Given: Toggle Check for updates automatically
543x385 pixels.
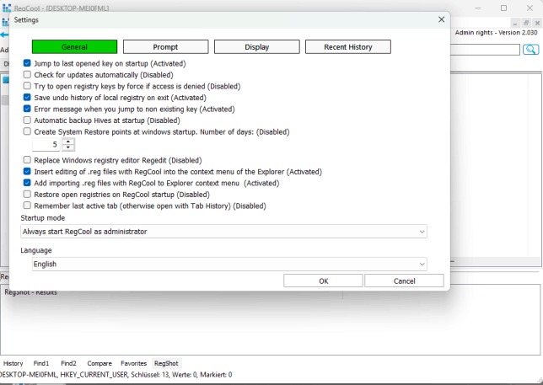Looking at the screenshot, I should [28, 75].
